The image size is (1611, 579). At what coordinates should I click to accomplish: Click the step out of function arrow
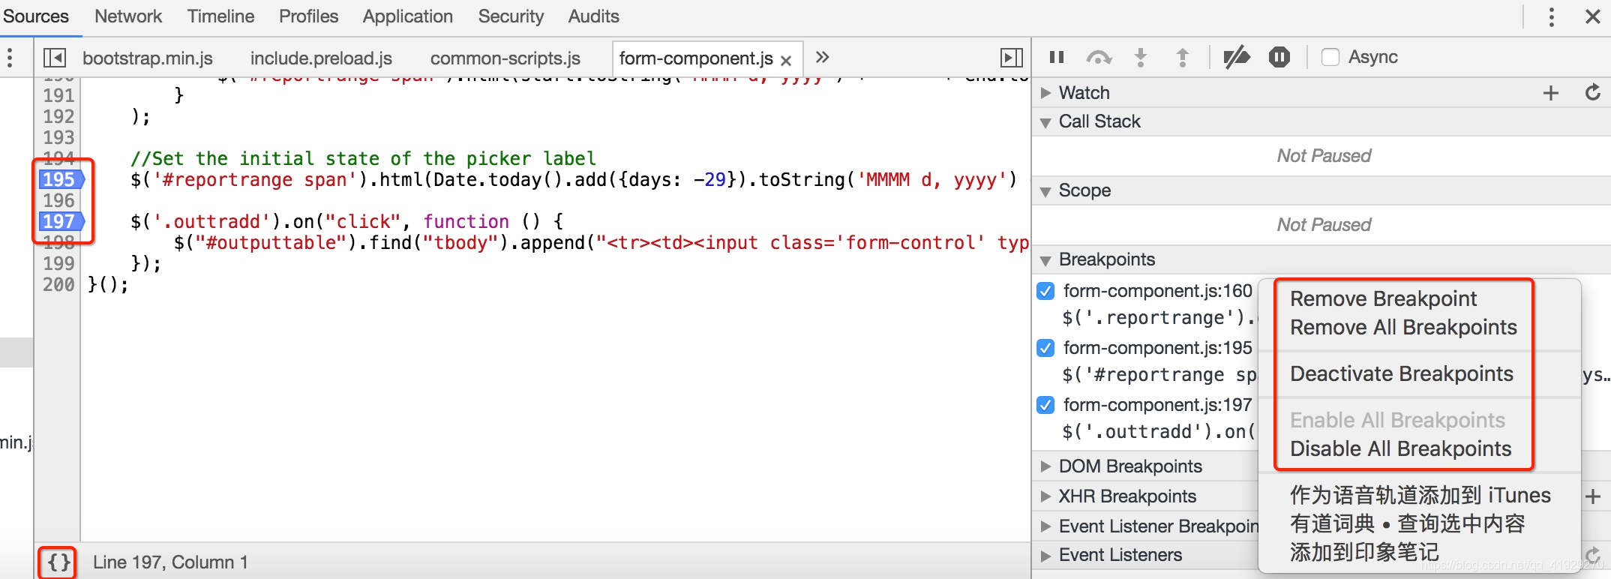coord(1183,57)
